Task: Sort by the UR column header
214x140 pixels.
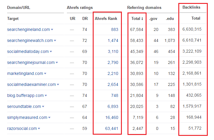Action: pyautogui.click(x=73, y=18)
